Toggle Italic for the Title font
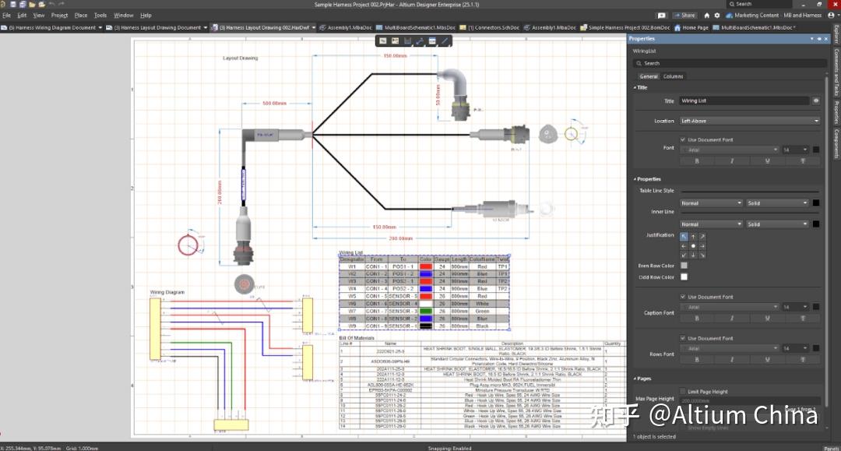The width and height of the screenshot is (841, 451). click(x=732, y=161)
